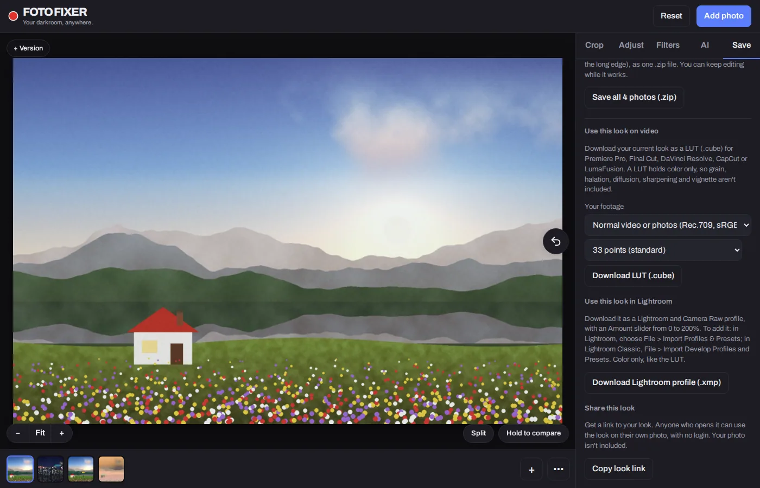
Task: Click the Add photo button
Action: point(724,16)
